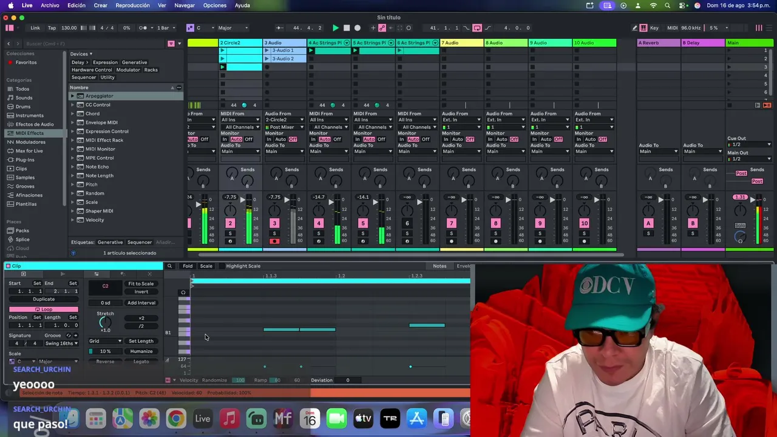Toggle MIDI map mode
The height and width of the screenshot is (437, 777).
click(x=672, y=28)
